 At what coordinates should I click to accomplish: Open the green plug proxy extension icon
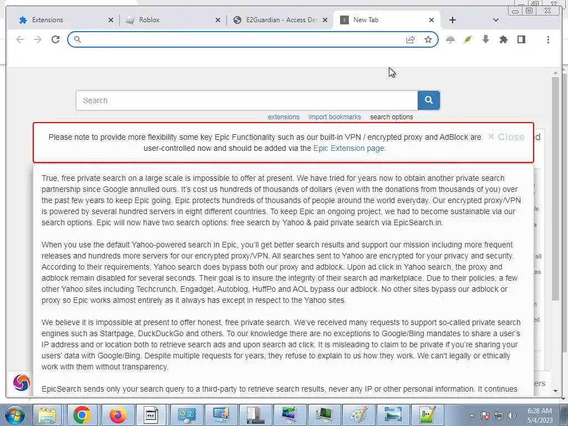pyautogui.click(x=468, y=39)
